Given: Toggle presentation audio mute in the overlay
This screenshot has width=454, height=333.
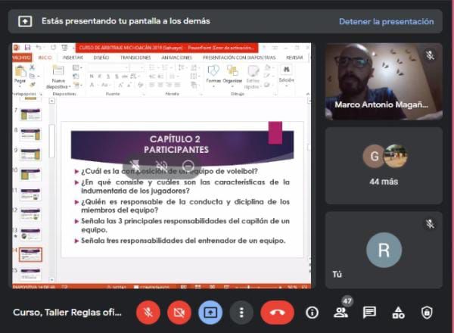Looking at the screenshot, I should coord(161,165).
